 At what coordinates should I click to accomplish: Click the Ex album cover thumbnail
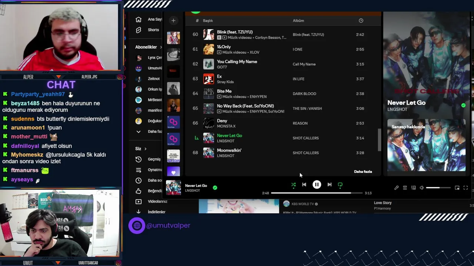point(208,79)
